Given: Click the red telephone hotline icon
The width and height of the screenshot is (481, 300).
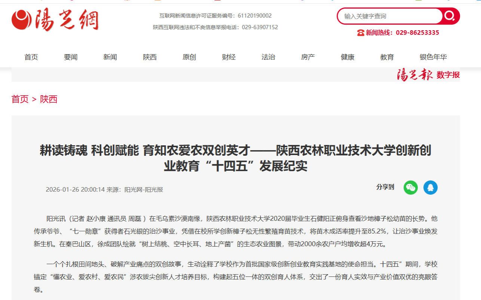Looking at the screenshot, I should [361, 33].
